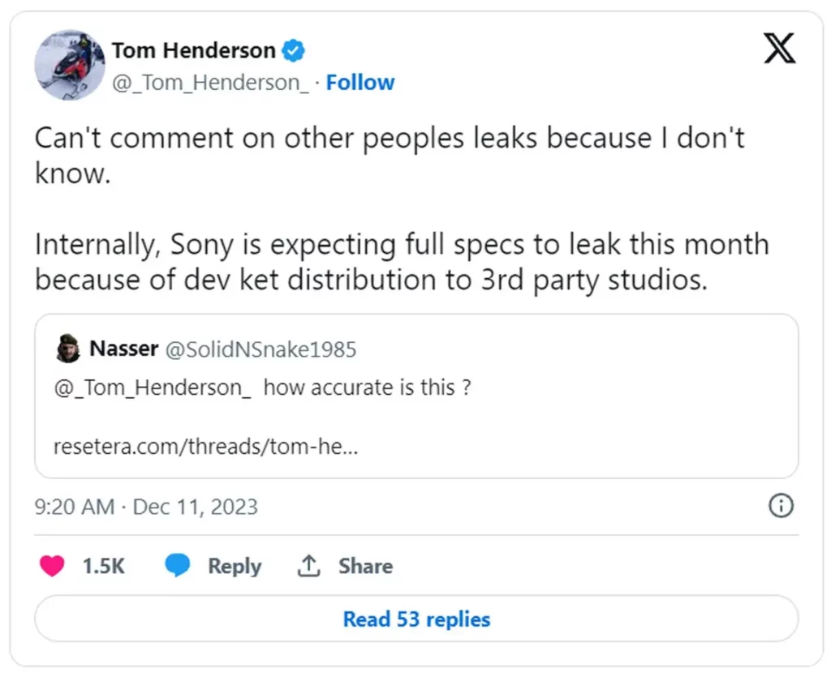The height and width of the screenshot is (681, 831).
Task: Click the Share upload arrow icon
Action: pyautogui.click(x=308, y=566)
